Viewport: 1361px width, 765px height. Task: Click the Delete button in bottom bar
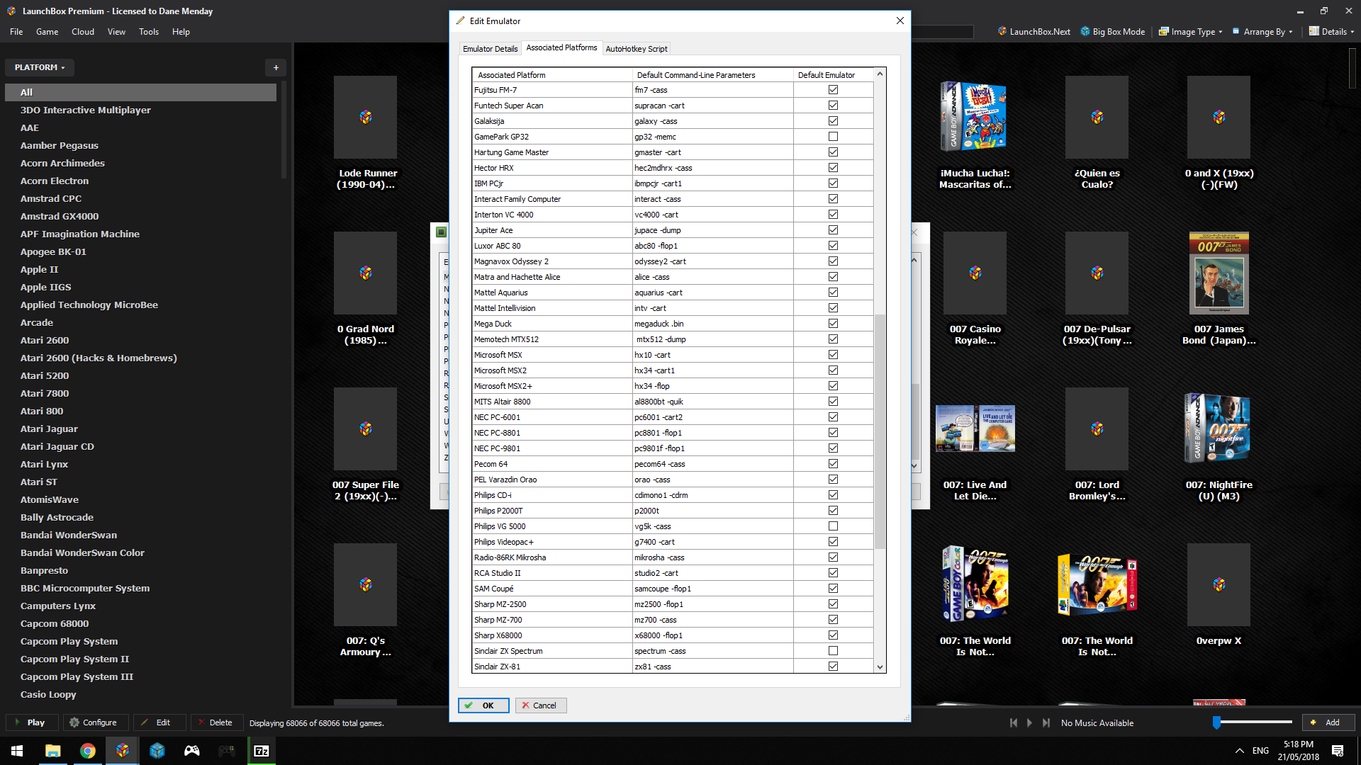pos(215,722)
